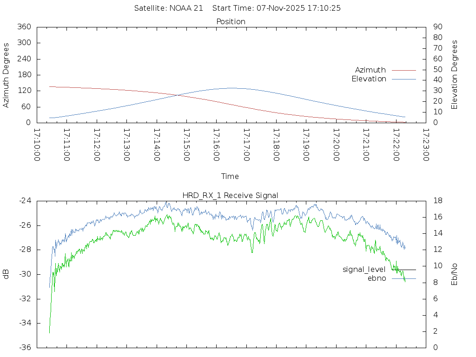476x357 pixels.
Task: Click the red Azimuth legend line sample
Action: [x=403, y=70]
